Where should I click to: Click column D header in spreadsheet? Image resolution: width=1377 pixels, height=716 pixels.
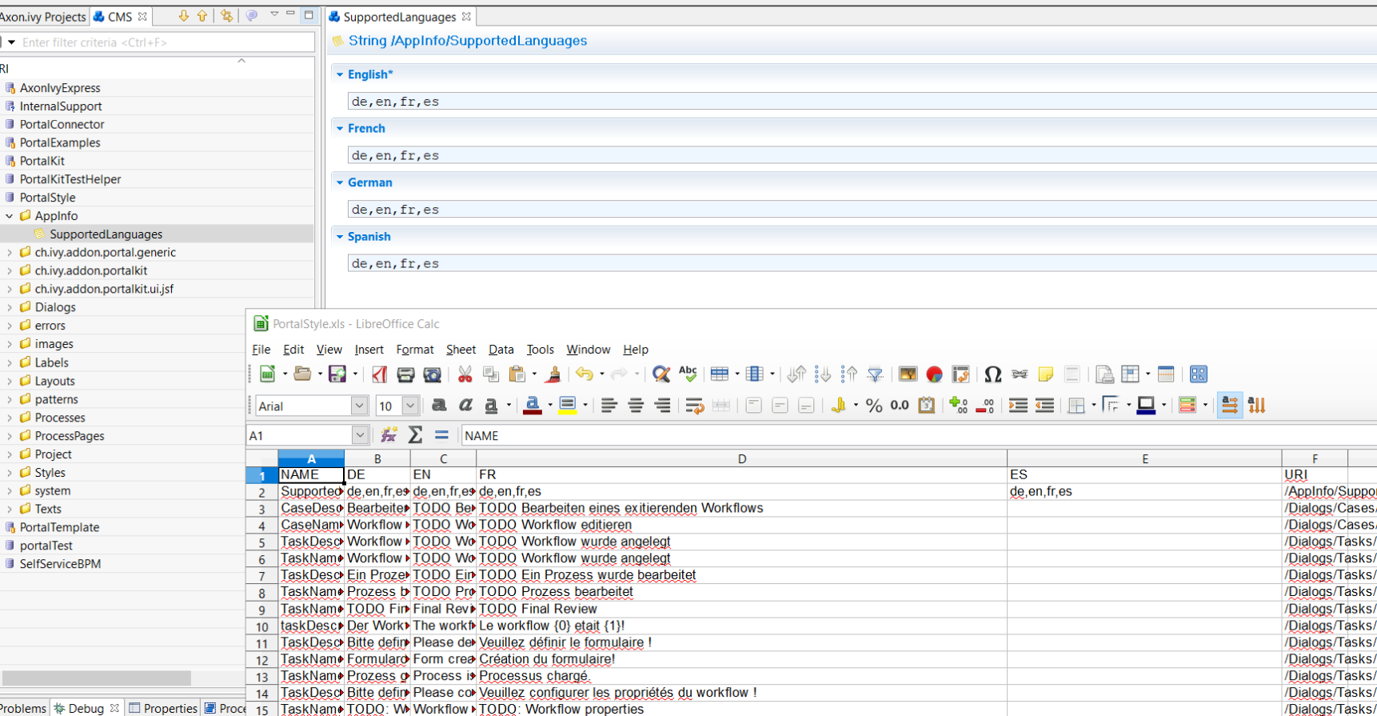click(x=741, y=458)
